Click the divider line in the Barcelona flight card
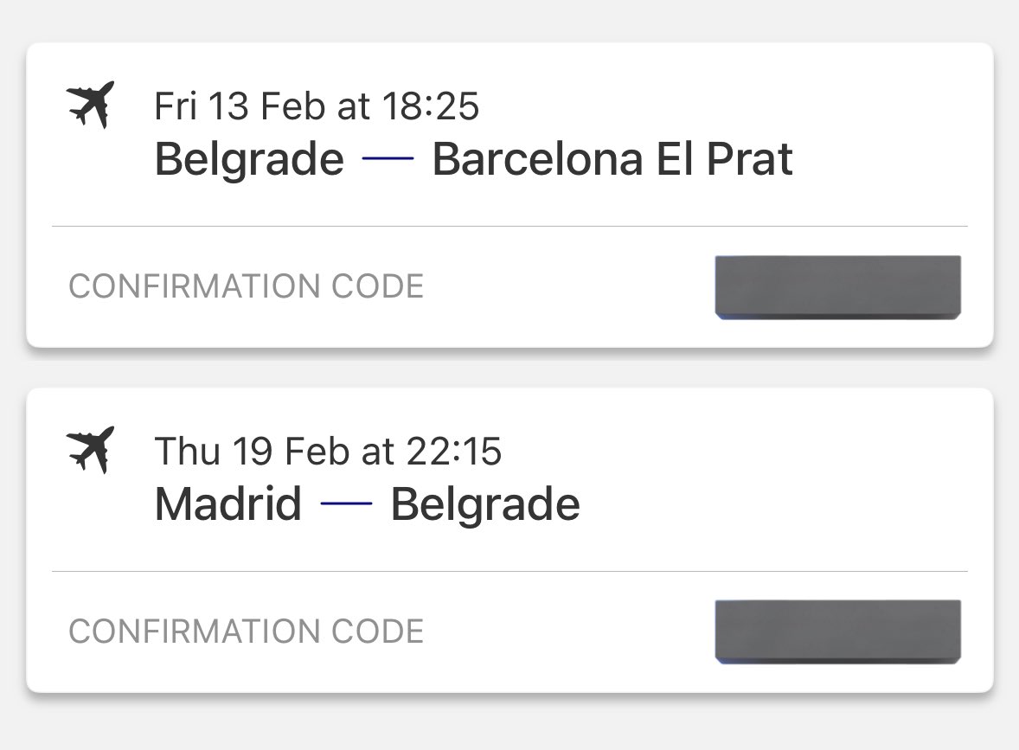This screenshot has height=750, width=1019. pos(509,227)
